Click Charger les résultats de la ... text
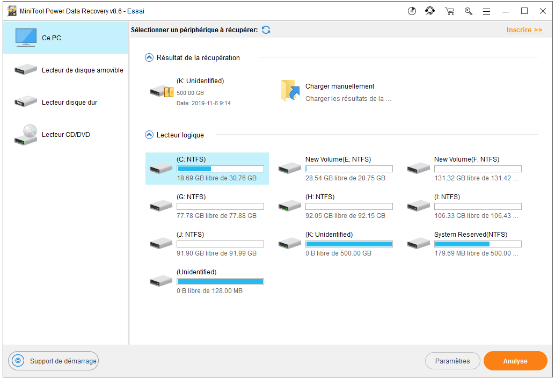 point(348,98)
